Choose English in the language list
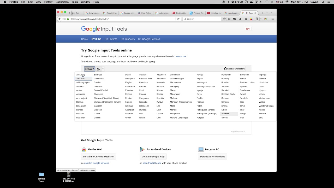The width and height of the screenshot is (334, 188). click(129, 83)
